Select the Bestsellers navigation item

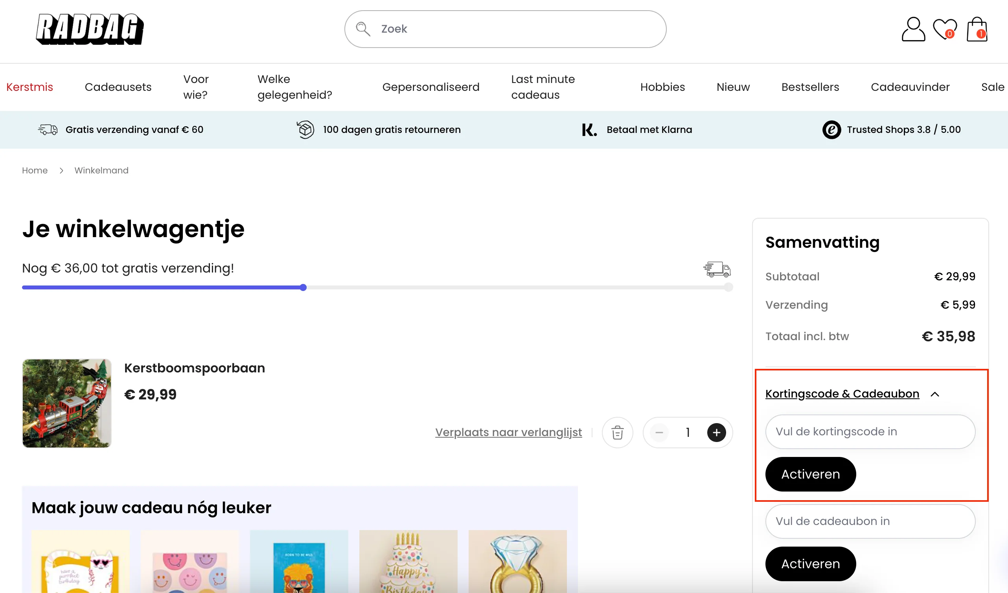click(x=810, y=87)
